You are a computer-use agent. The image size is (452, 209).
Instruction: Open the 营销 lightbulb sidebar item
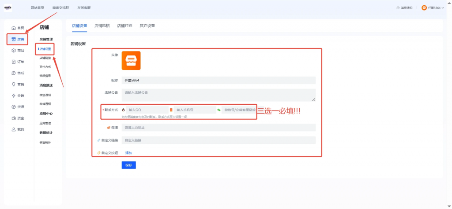coord(18,84)
